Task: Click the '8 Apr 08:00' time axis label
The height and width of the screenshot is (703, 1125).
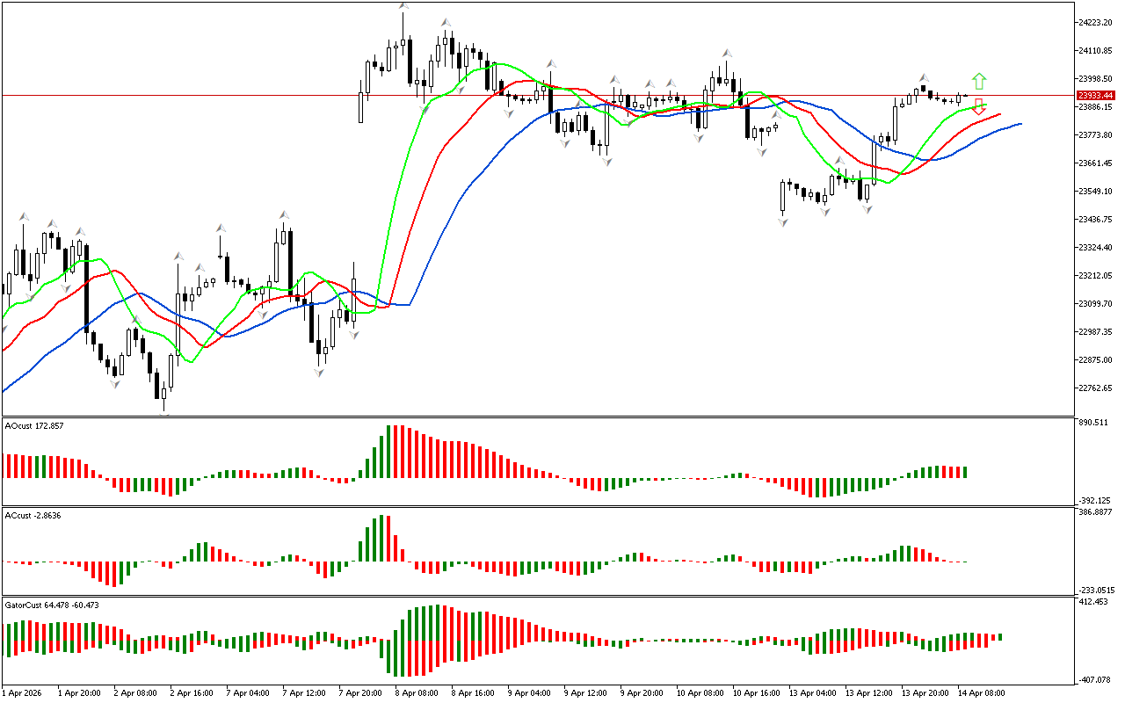Action: click(417, 692)
